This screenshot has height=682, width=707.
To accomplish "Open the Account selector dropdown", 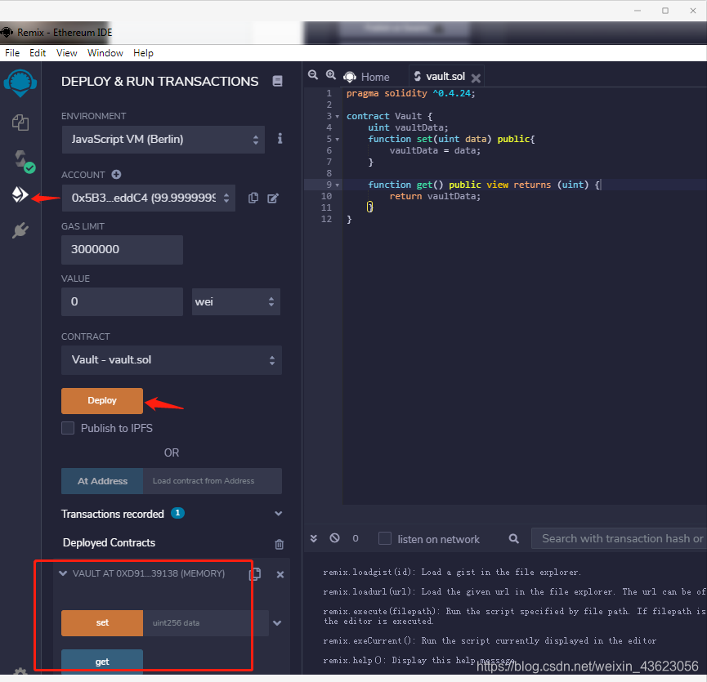I will coord(148,198).
